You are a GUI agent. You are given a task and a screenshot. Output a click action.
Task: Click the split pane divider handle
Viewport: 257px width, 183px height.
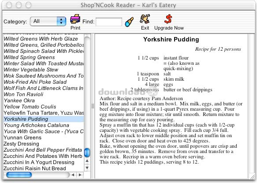93,106
